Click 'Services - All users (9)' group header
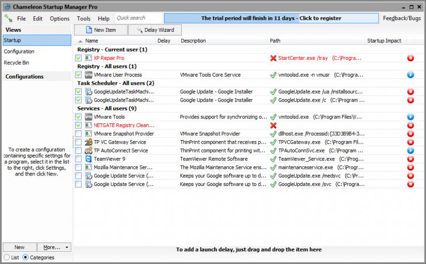426x264 pixels. 107,108
